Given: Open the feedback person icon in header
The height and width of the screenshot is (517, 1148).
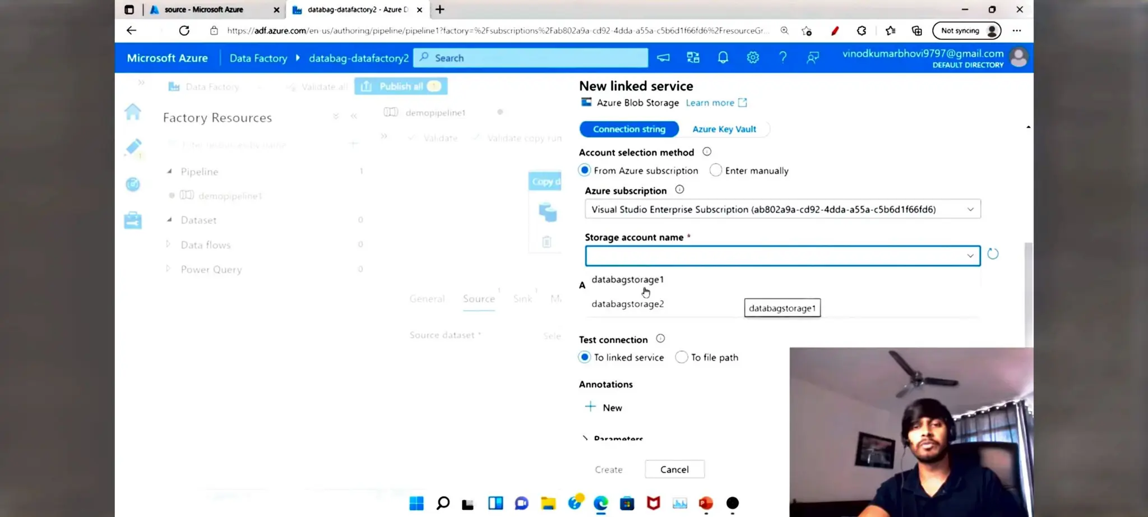Looking at the screenshot, I should (x=812, y=58).
